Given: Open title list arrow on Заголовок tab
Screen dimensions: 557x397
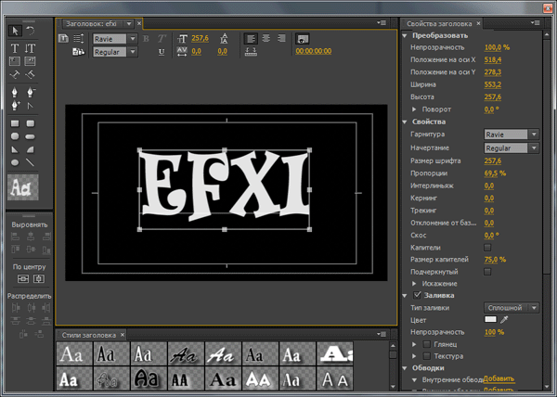Looking at the screenshot, I should point(129,24).
